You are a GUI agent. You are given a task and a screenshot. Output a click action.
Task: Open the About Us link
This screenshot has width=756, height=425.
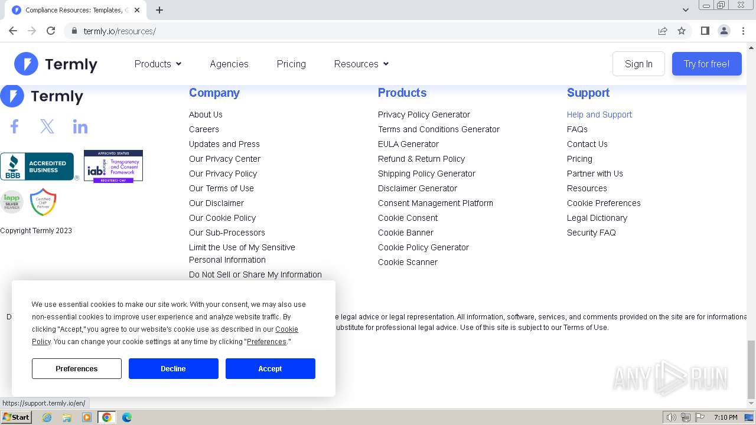click(206, 115)
